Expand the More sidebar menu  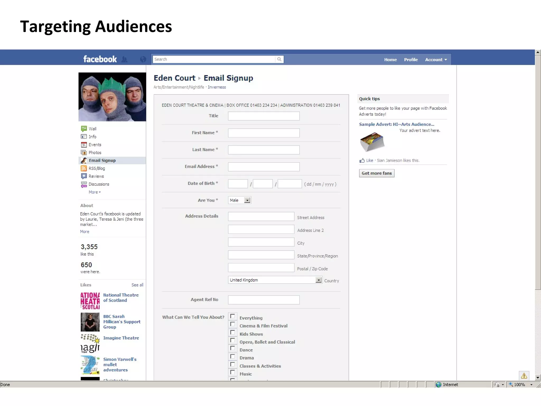[95, 192]
